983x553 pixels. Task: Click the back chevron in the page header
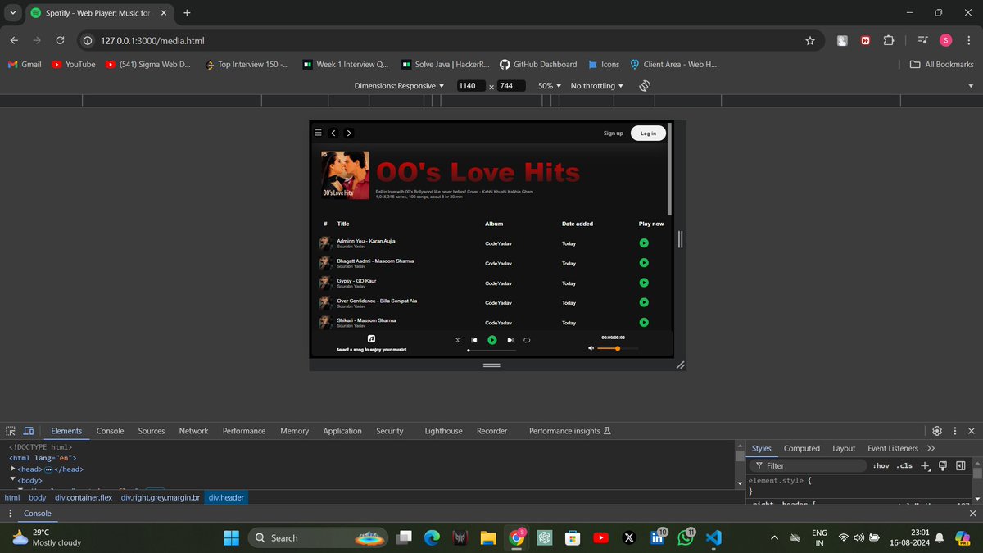[x=333, y=133]
